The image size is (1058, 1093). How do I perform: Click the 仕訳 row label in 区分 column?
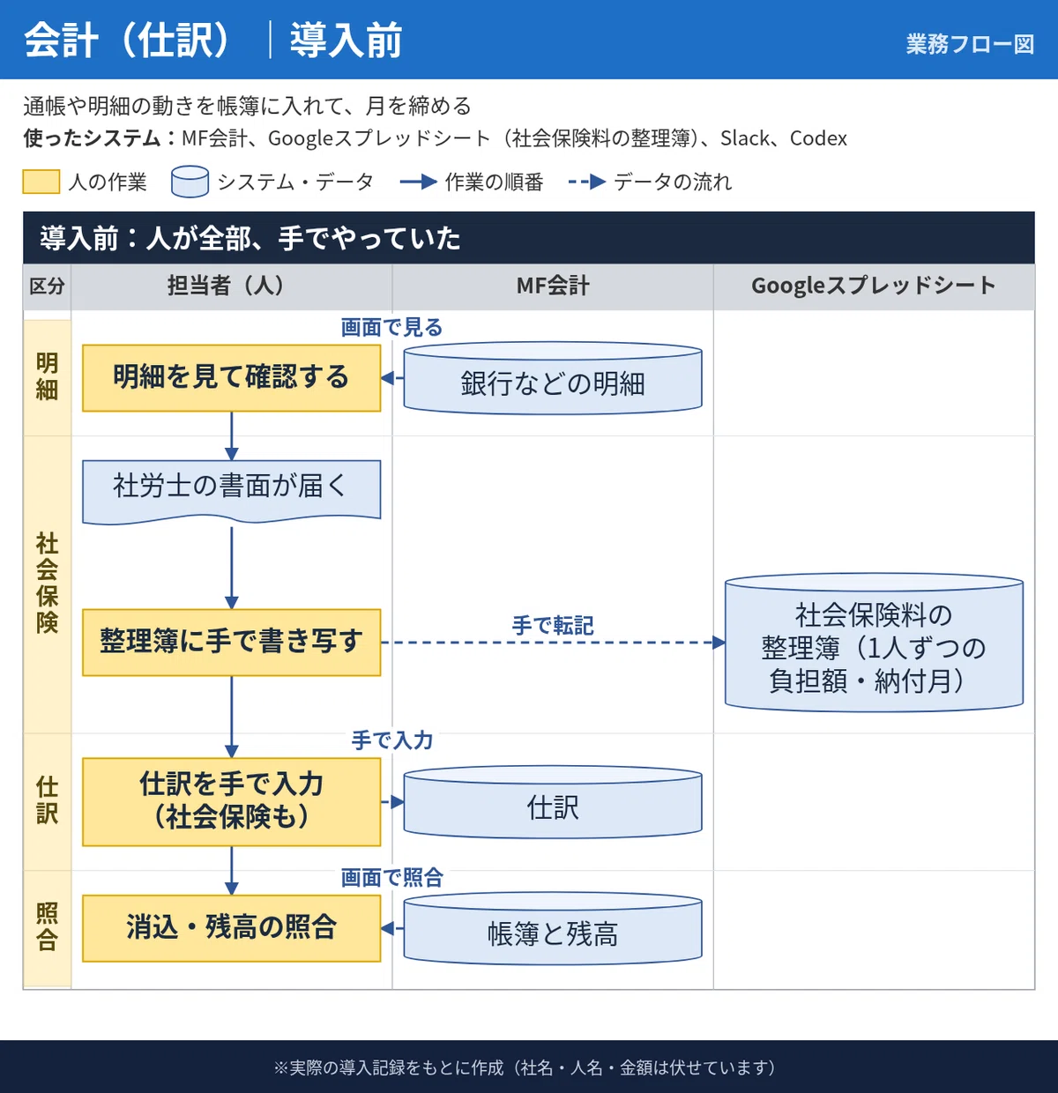point(47,801)
